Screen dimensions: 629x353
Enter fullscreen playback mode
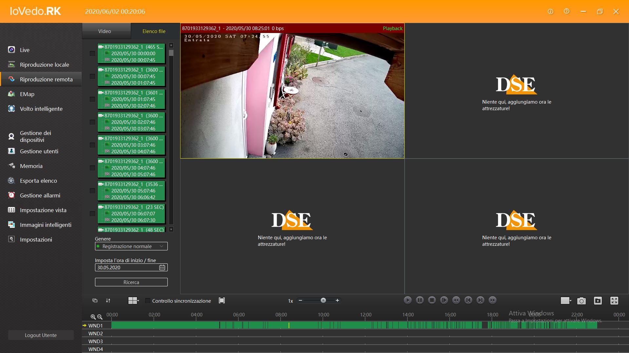pos(614,301)
